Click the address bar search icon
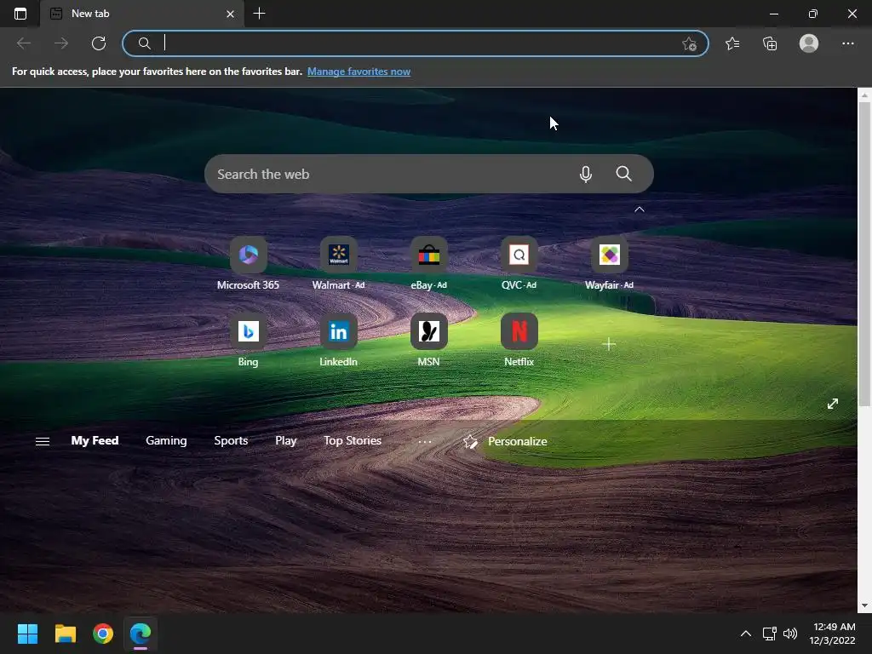The height and width of the screenshot is (654, 872). click(144, 43)
